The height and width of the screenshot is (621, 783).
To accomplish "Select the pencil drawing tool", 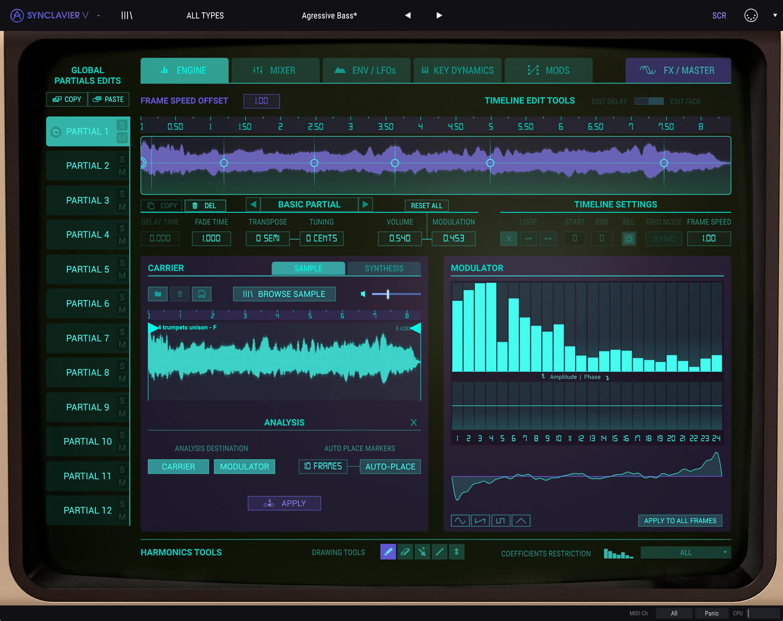I will pyautogui.click(x=388, y=552).
